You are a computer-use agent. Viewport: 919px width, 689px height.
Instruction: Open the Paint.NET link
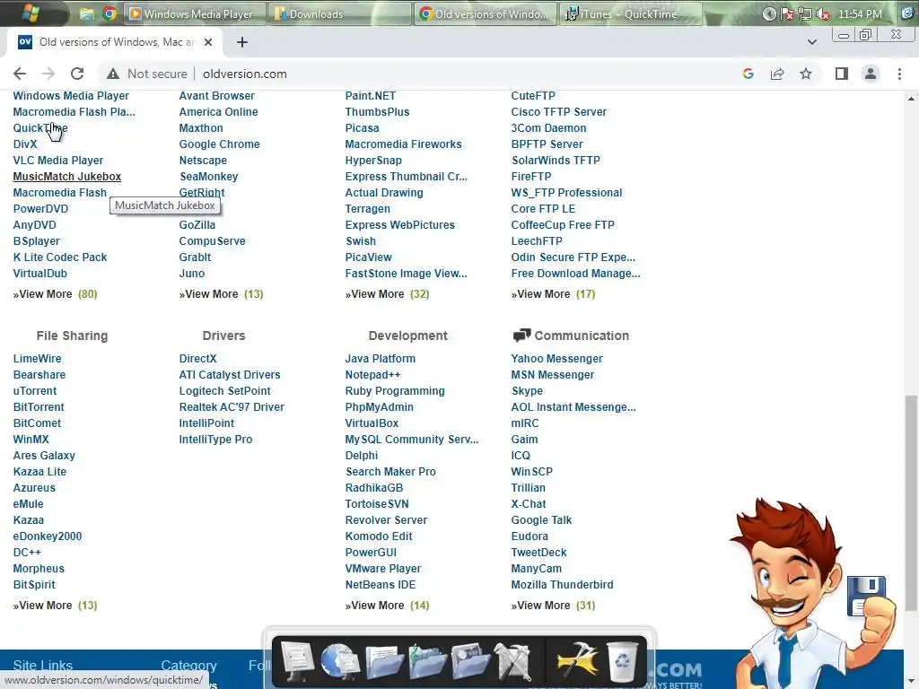[x=371, y=95]
